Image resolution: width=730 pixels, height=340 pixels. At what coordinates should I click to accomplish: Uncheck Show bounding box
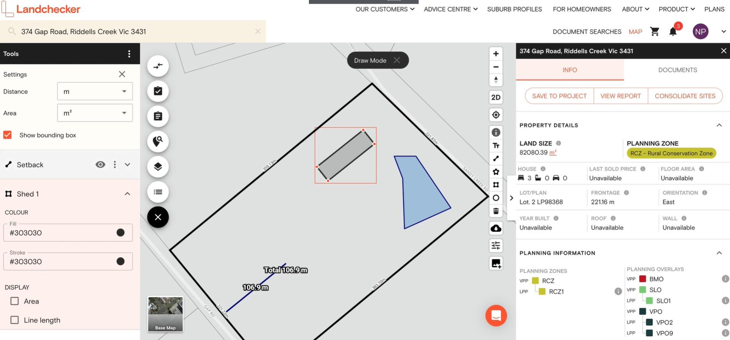pos(7,135)
